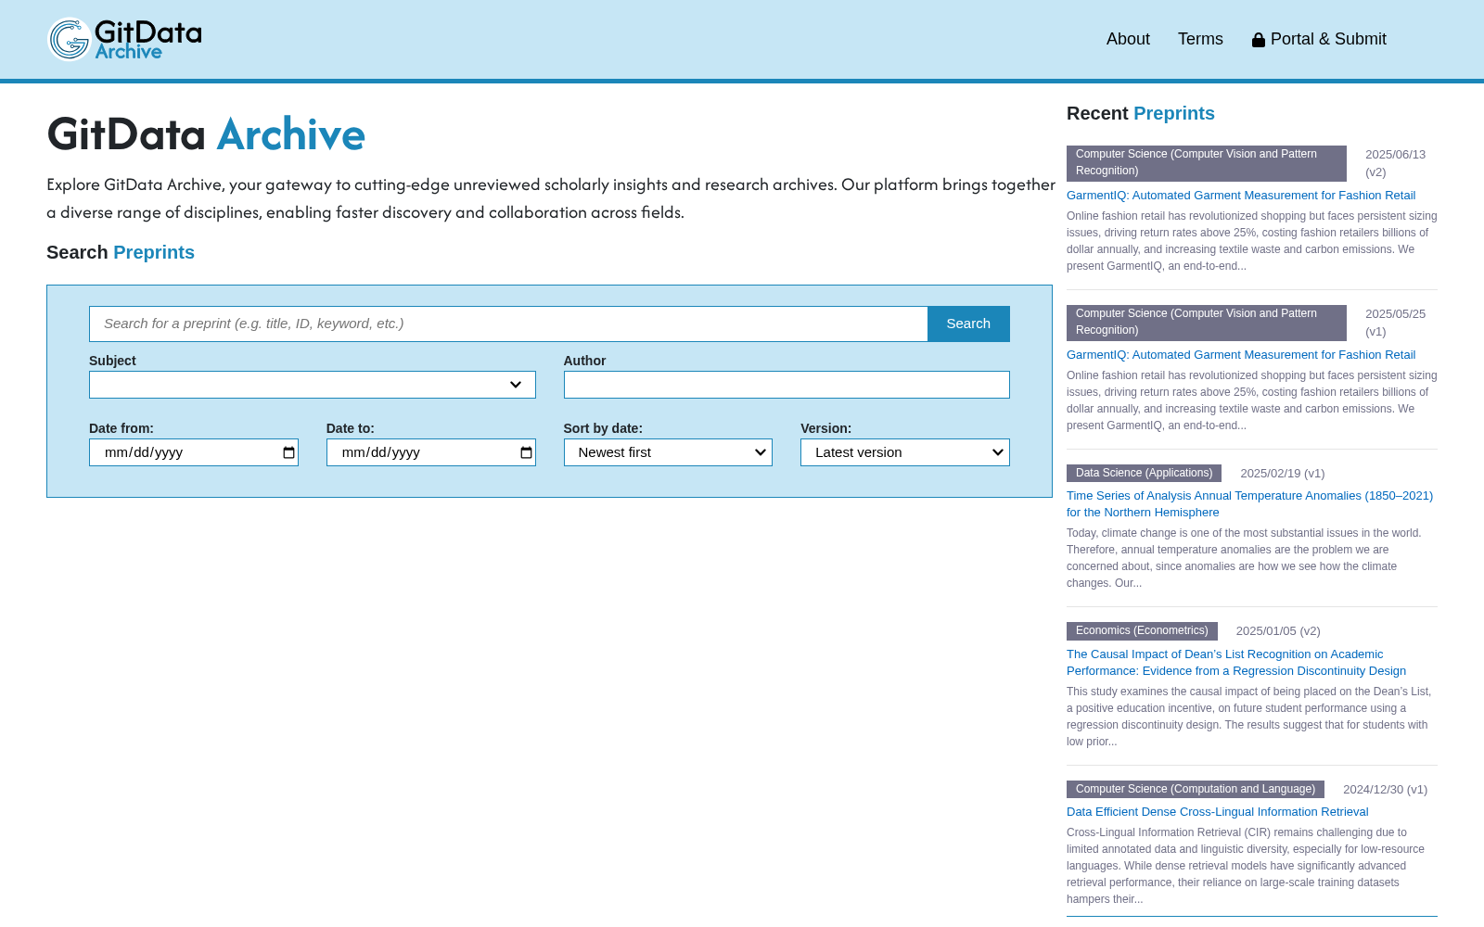Click the Search Preprints heading

pyautogui.click(x=121, y=252)
